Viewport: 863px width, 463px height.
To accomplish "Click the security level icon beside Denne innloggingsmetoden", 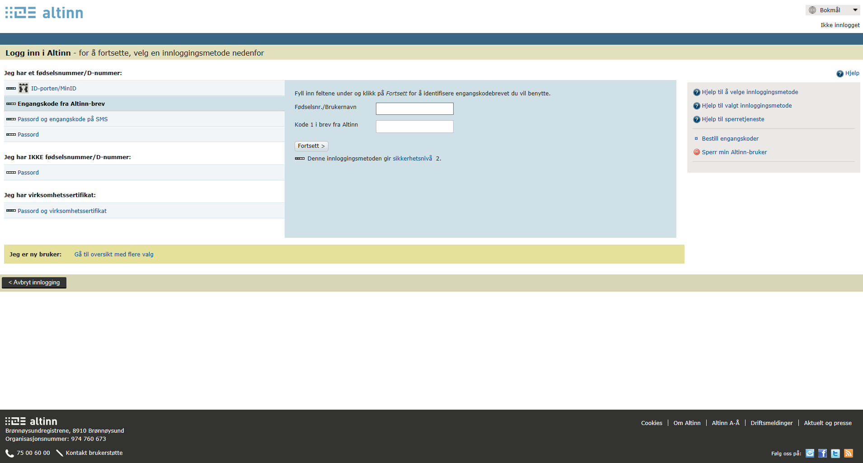I will 300,159.
